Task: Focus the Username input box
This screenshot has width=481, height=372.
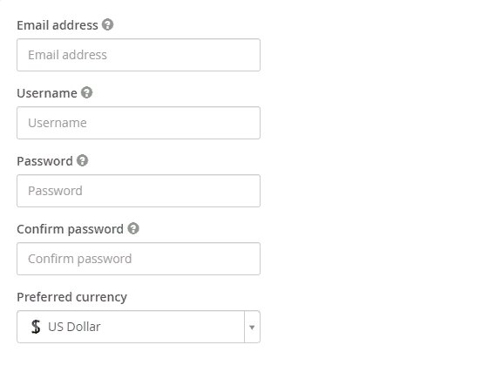Action: (x=139, y=123)
